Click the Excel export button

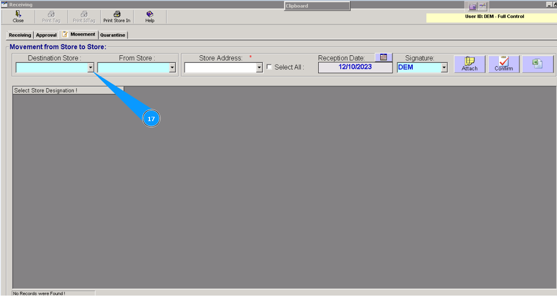click(x=538, y=64)
